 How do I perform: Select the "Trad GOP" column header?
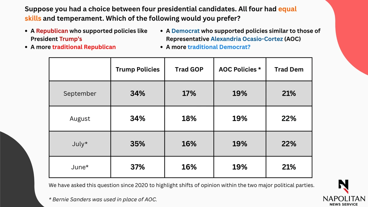(x=189, y=69)
